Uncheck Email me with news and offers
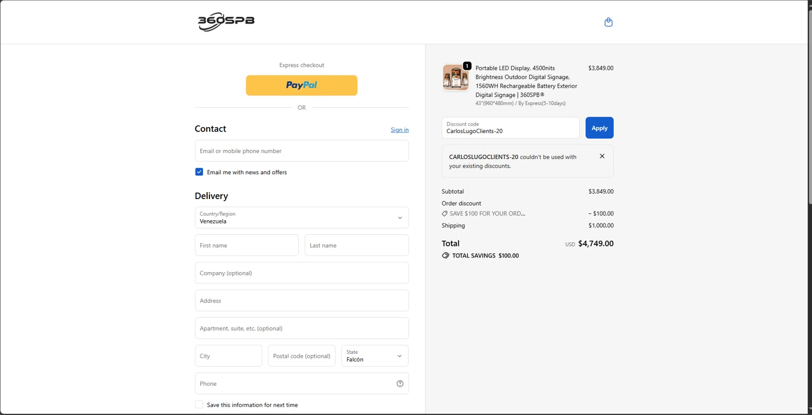Viewport: 812px width, 415px height. click(x=199, y=172)
